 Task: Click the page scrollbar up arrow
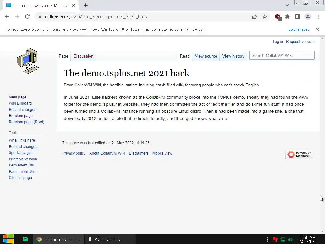pos(322,38)
